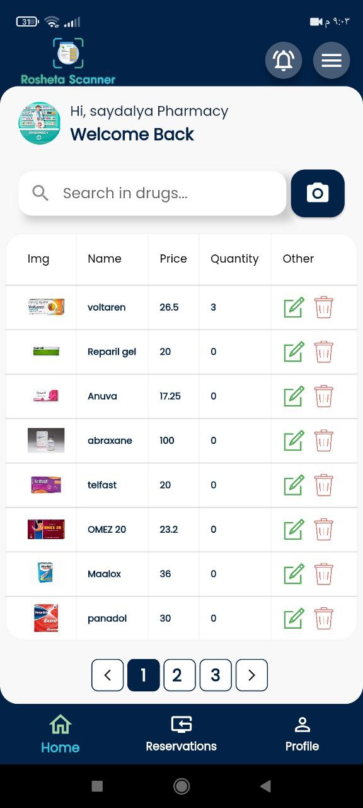Click the search in drugs field
This screenshot has width=363, height=808.
tap(151, 193)
